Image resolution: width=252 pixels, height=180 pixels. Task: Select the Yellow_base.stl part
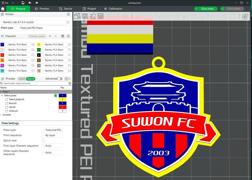pos(16,99)
